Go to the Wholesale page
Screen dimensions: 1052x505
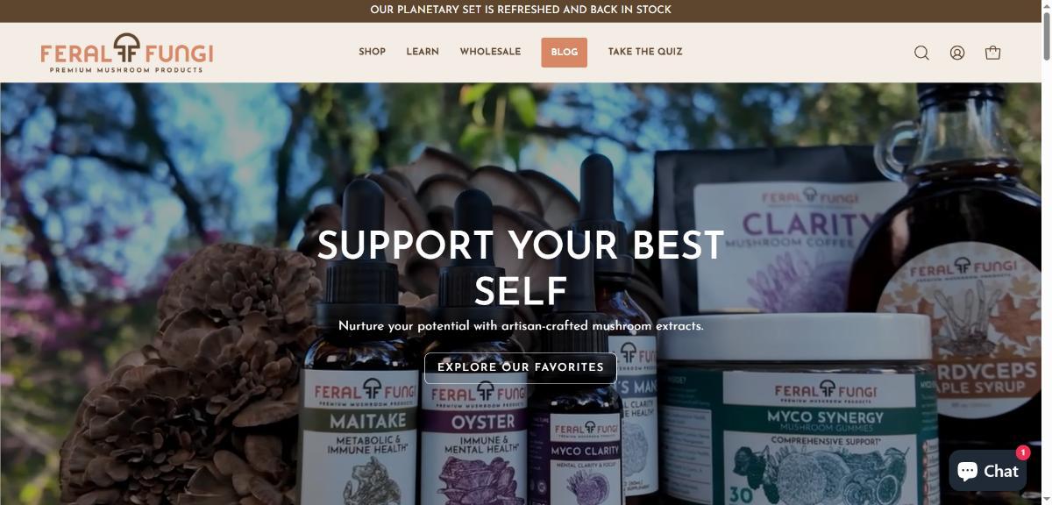(490, 52)
